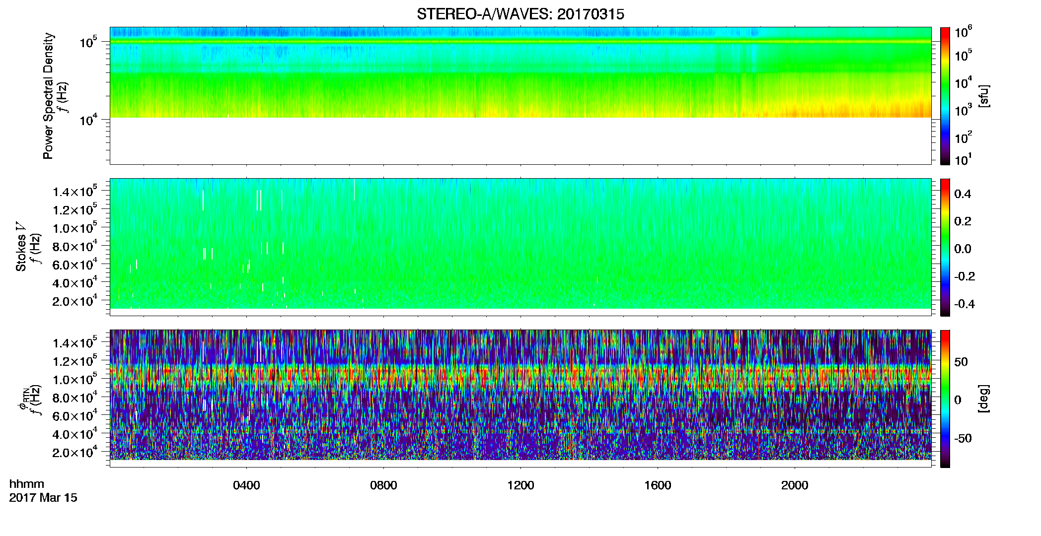Click the bright 100 kHz line in top spectrogram

520,42
